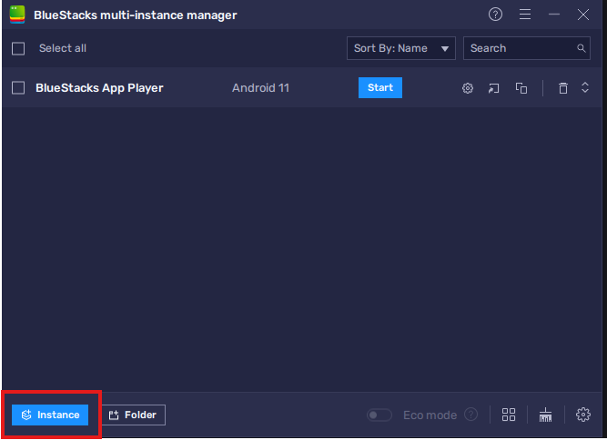The image size is (607, 440).
Task: Click into the Search field
Action: 521,48
